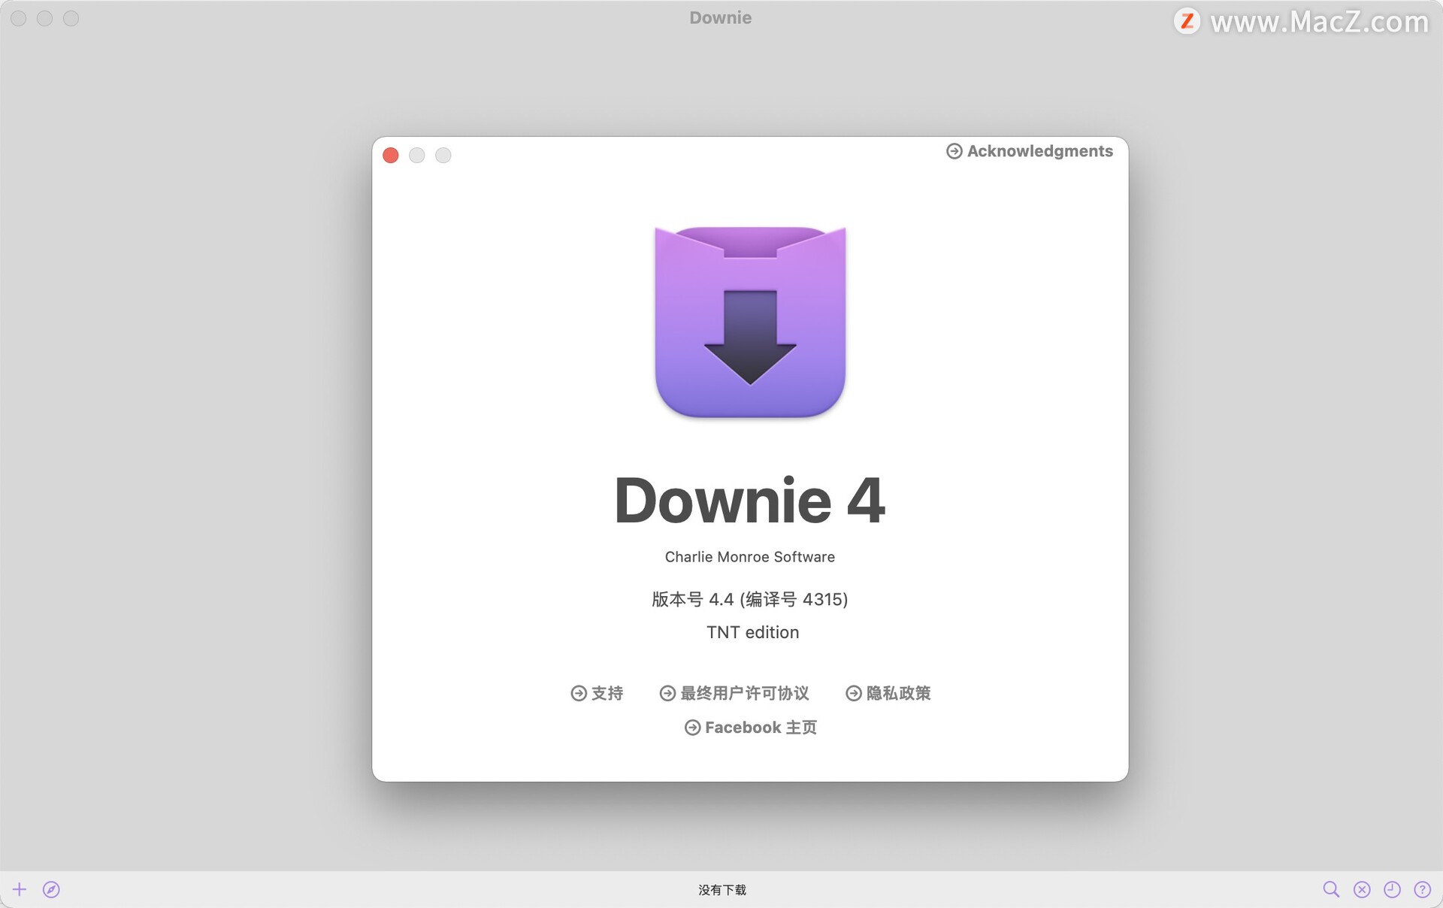
Task: Click the search magnifier icon in bottom bar
Action: [x=1331, y=889]
